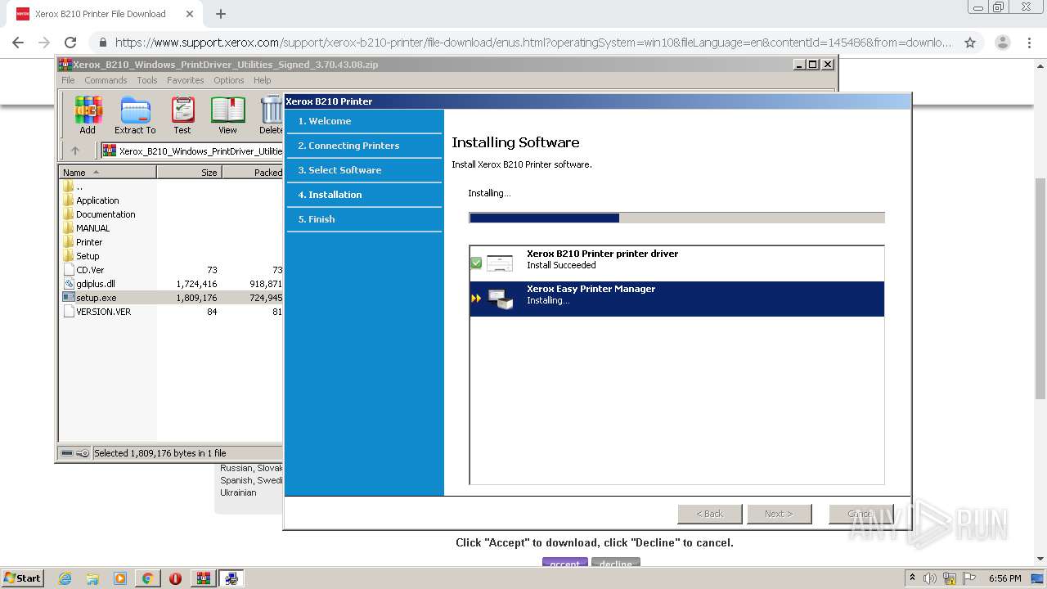Select the Printer folder
1047x589 pixels.
(171, 242)
